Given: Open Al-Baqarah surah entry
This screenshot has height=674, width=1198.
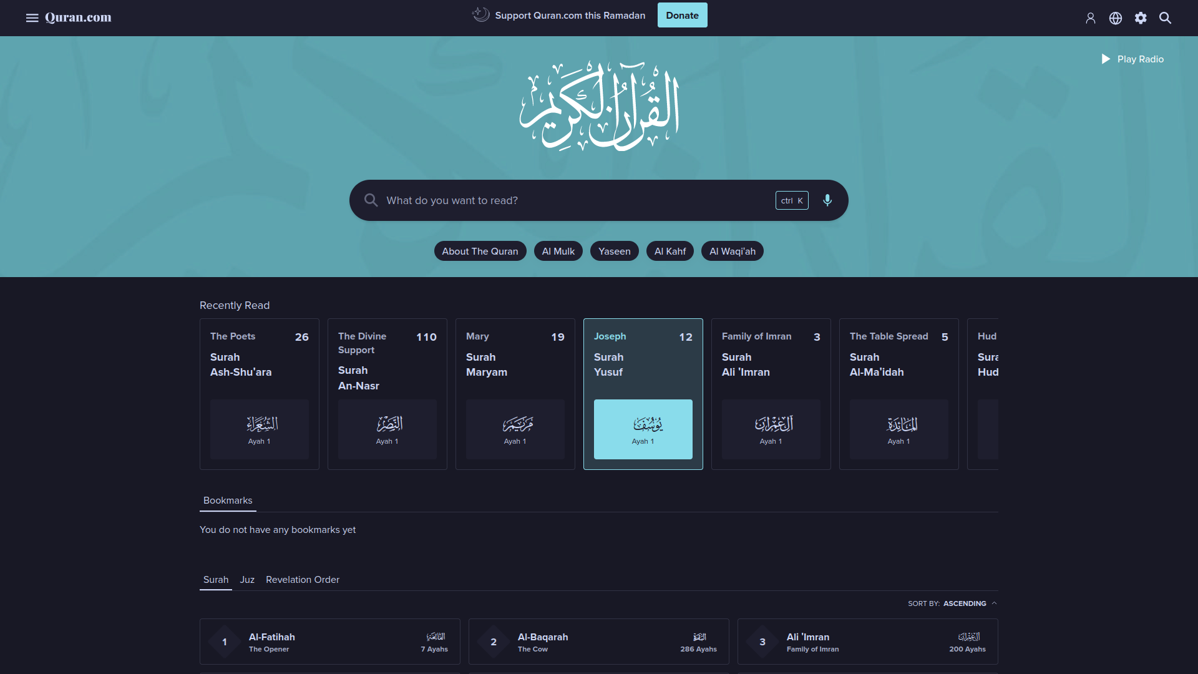Looking at the screenshot, I should (x=598, y=642).
